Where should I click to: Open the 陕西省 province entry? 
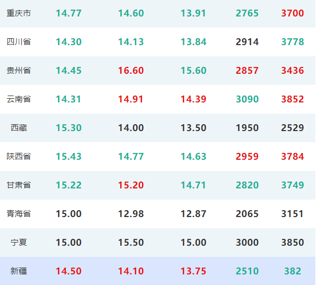(19, 157)
